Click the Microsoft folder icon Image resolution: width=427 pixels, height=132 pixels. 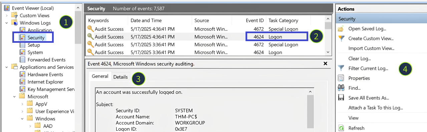(x=22, y=97)
